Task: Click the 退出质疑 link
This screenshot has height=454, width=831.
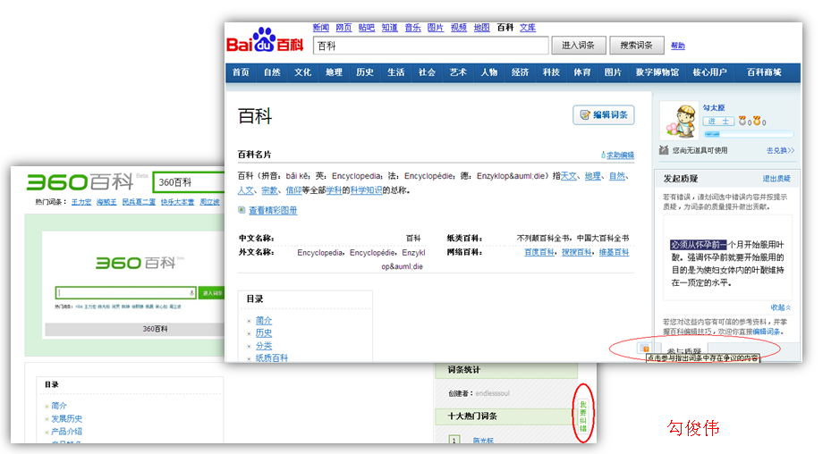Action: (776, 179)
